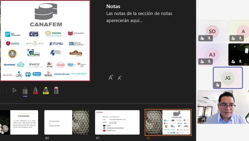The height and width of the screenshot is (141, 249).
Task: Click the notes placeholder text area
Action: (139, 17)
